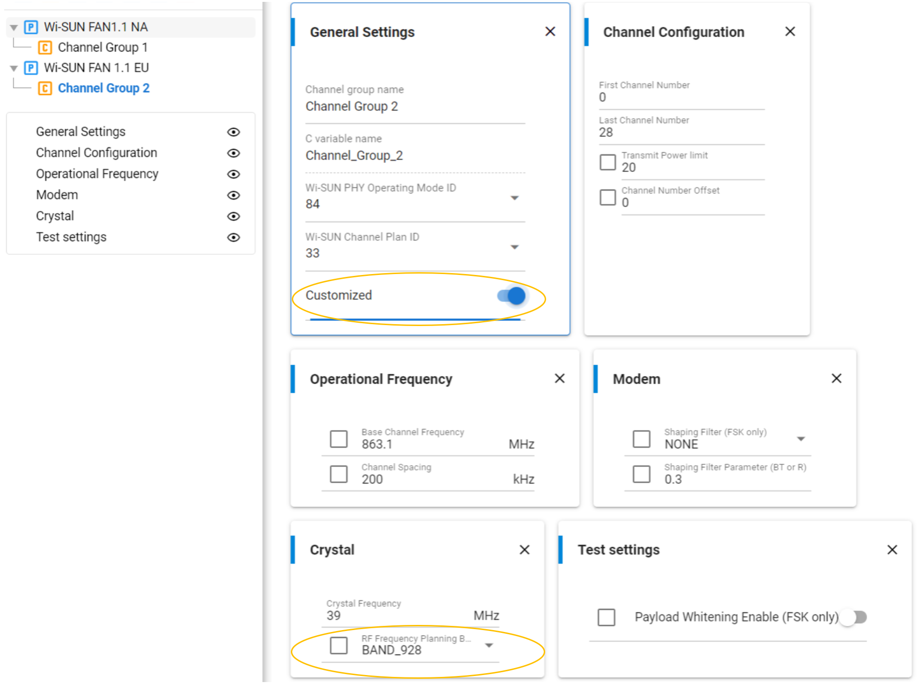Viewport: 918px width, 683px height.
Task: Close the General Settings card
Action: pyautogui.click(x=550, y=31)
